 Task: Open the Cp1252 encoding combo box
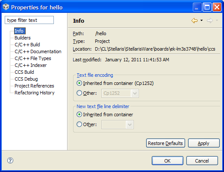point(120,94)
